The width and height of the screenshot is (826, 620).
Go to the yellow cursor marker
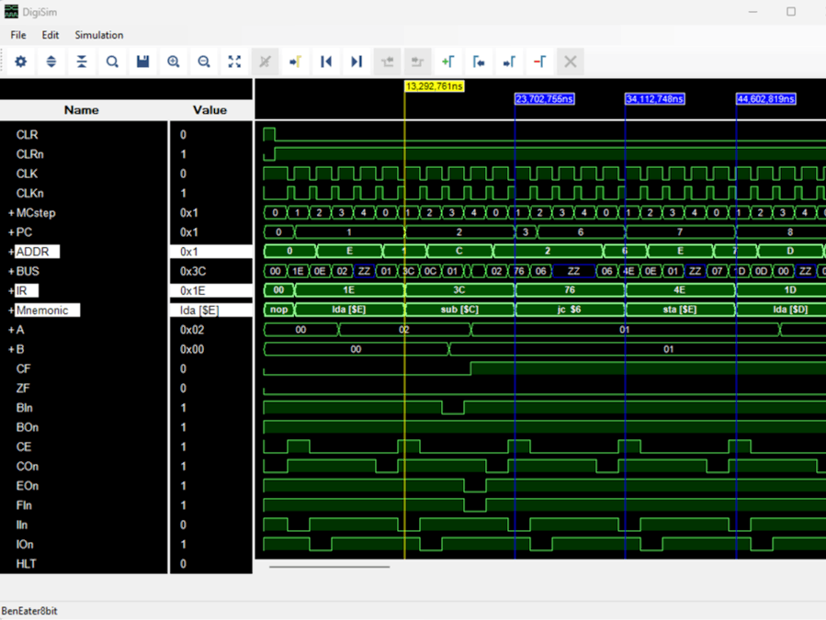coord(296,62)
